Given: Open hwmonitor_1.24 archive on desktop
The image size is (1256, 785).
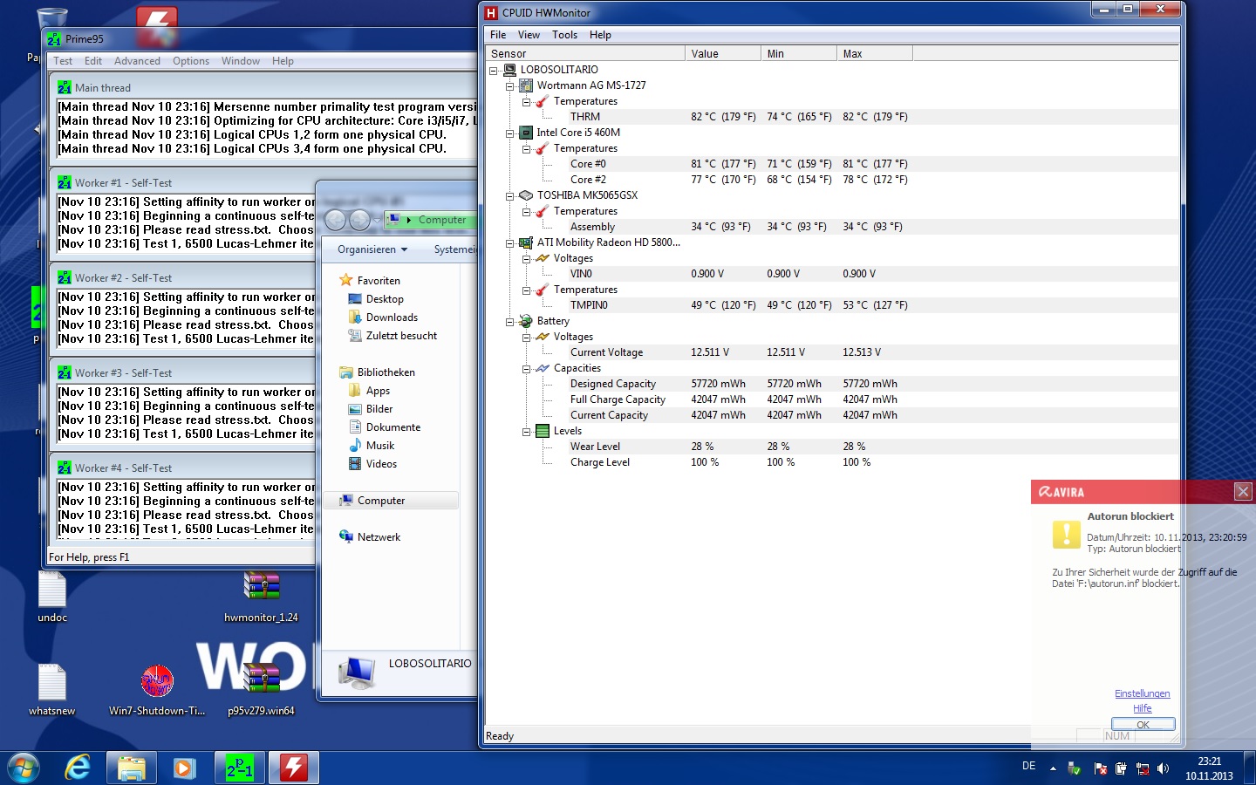Looking at the screenshot, I should (x=261, y=597).
